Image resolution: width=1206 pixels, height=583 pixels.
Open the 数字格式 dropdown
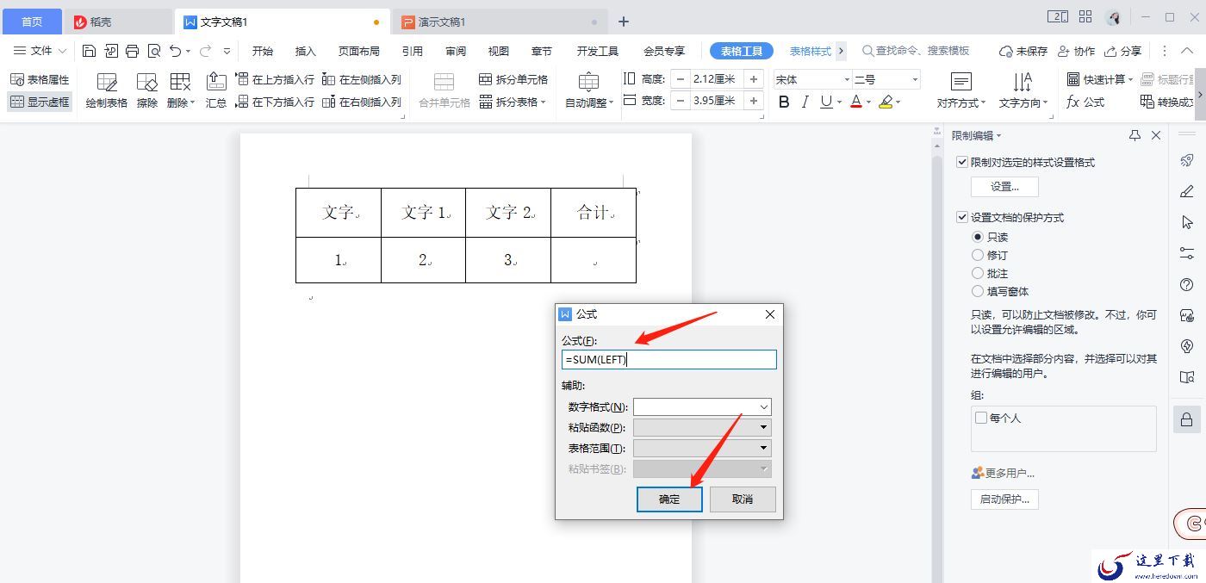[702, 406]
